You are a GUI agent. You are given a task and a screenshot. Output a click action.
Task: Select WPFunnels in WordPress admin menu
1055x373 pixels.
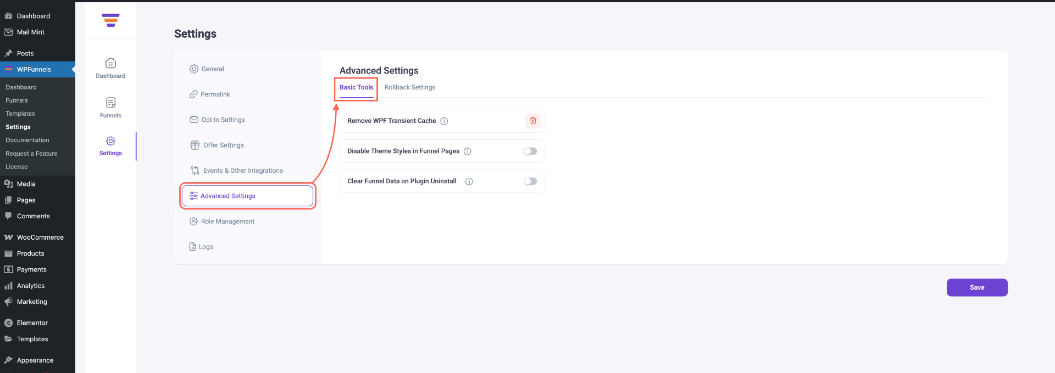pyautogui.click(x=37, y=70)
